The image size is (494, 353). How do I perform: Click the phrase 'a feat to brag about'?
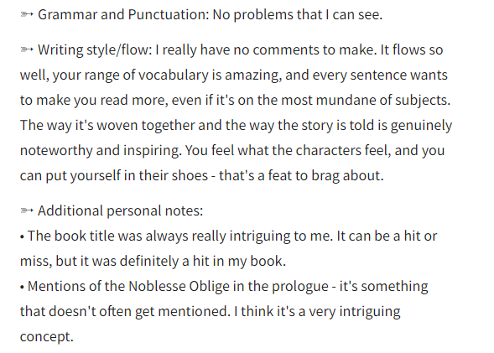coord(320,176)
